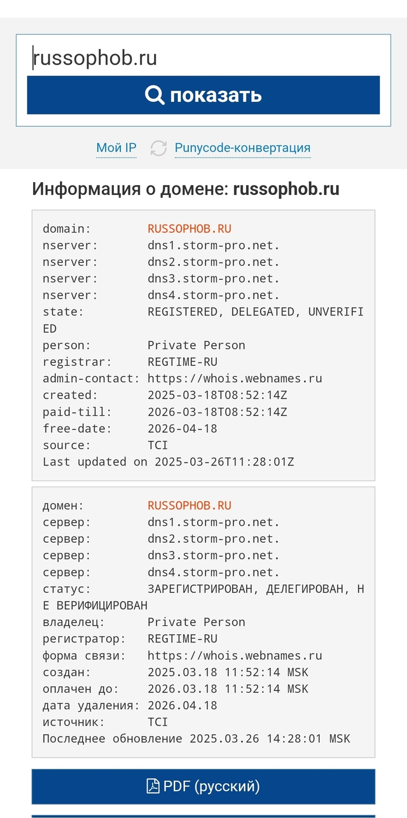The height and width of the screenshot is (818, 407).
Task: Click the показать search button
Action: (203, 95)
